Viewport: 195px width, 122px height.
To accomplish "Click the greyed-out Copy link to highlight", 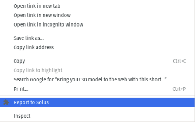I will click(x=38, y=70).
